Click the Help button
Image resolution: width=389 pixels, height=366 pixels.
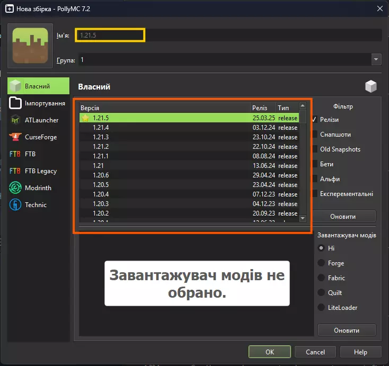point(360,352)
